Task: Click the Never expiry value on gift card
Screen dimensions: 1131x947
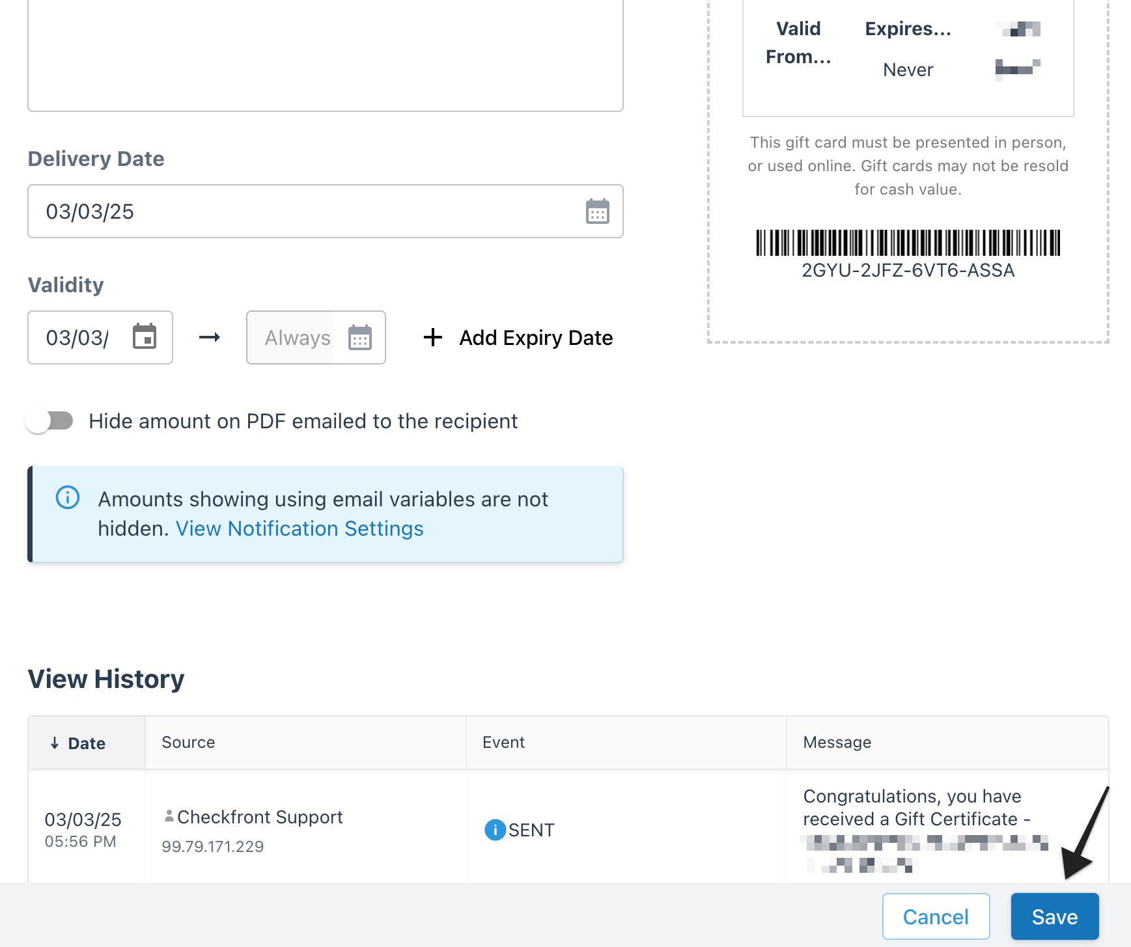Action: 908,70
